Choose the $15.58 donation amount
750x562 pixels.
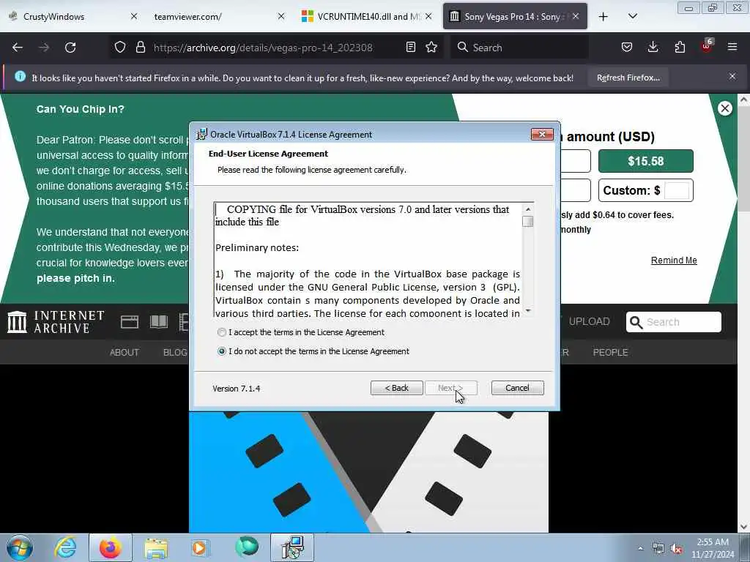point(646,161)
